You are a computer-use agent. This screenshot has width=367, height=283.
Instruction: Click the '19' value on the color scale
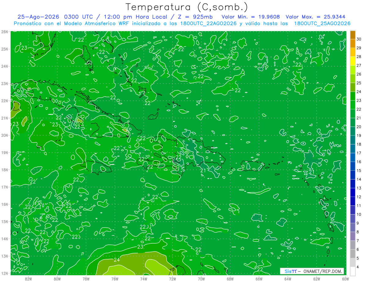pyautogui.click(x=359, y=136)
